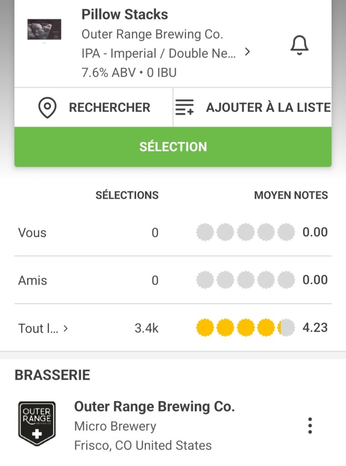
Task: Tap the 4.23 average rating value
Action: point(315,328)
